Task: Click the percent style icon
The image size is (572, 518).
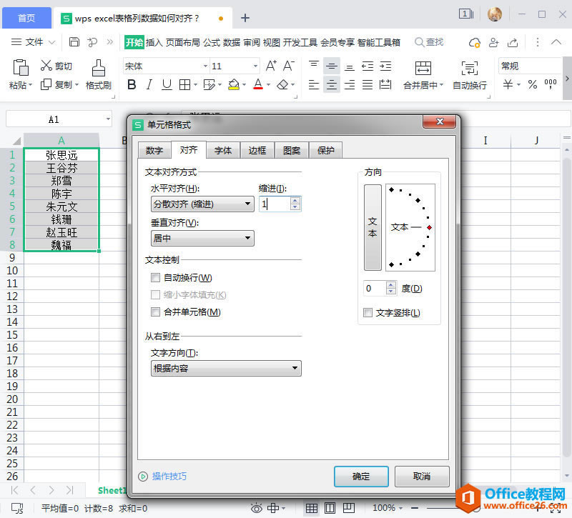Action: pos(532,84)
